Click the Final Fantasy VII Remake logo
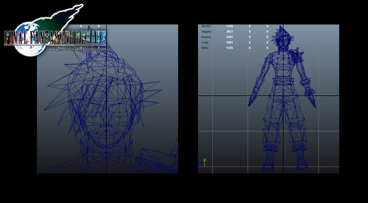Screen dimensions: 368x203 (55, 30)
